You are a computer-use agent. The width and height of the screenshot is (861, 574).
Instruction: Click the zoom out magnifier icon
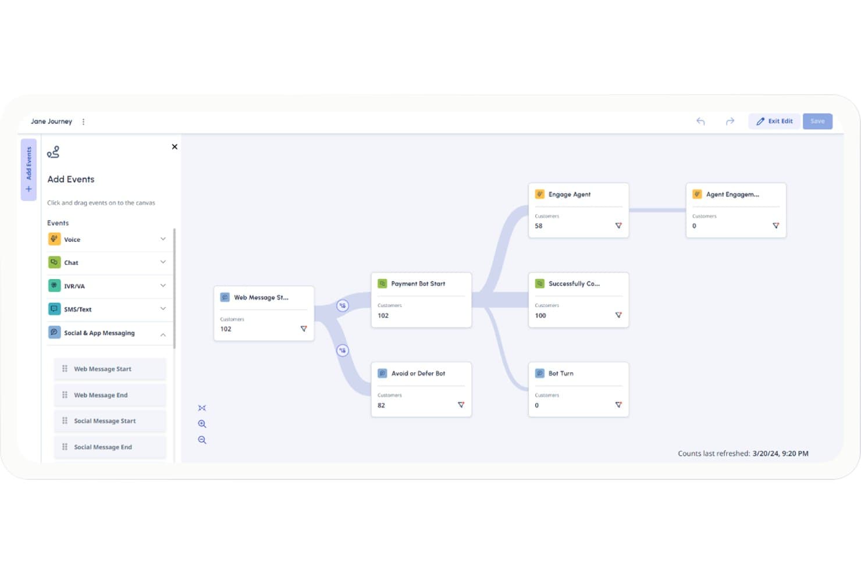202,440
